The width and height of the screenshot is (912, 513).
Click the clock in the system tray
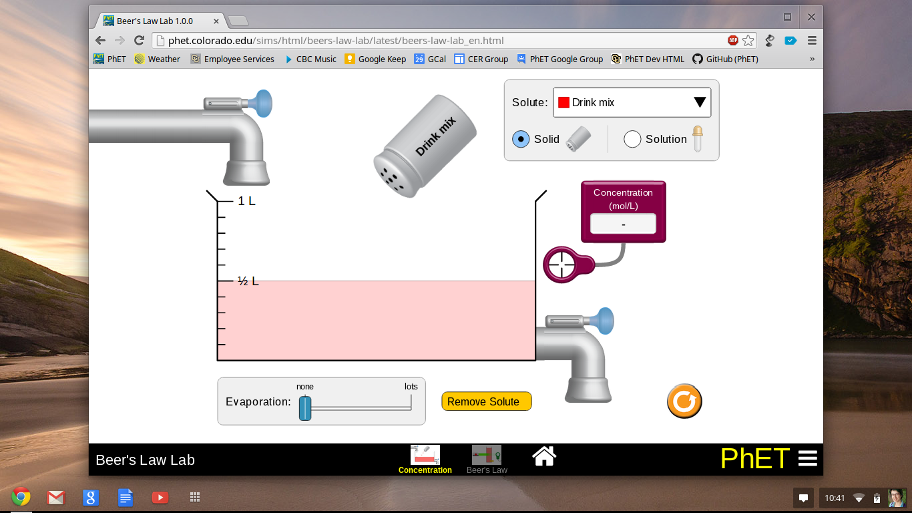click(x=835, y=498)
